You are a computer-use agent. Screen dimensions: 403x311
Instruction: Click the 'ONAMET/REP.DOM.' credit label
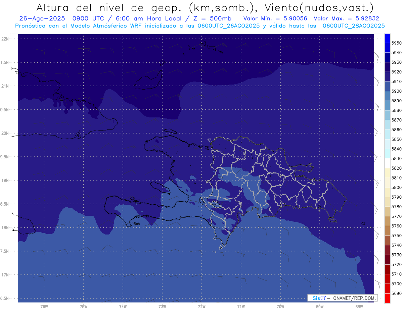(x=354, y=298)
